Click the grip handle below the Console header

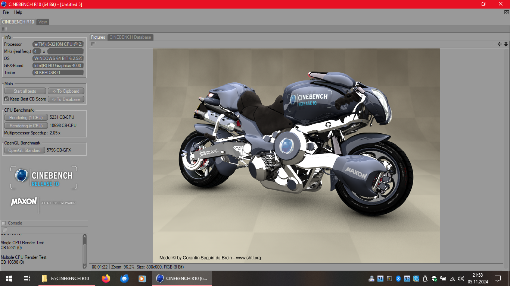4,229
